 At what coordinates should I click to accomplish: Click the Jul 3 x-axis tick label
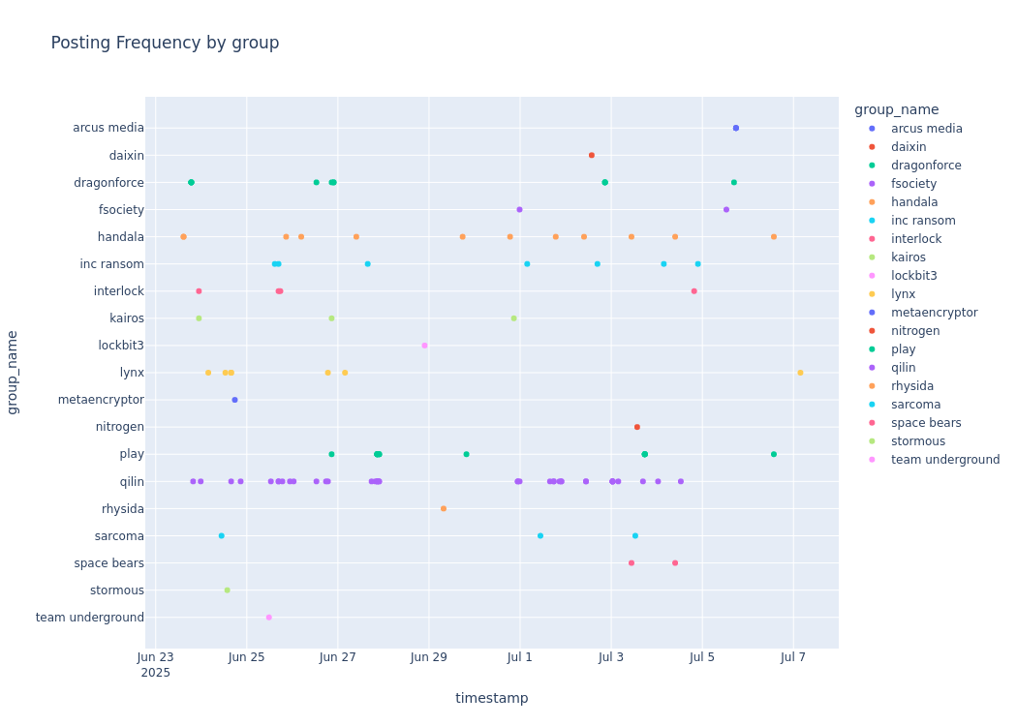(x=611, y=657)
